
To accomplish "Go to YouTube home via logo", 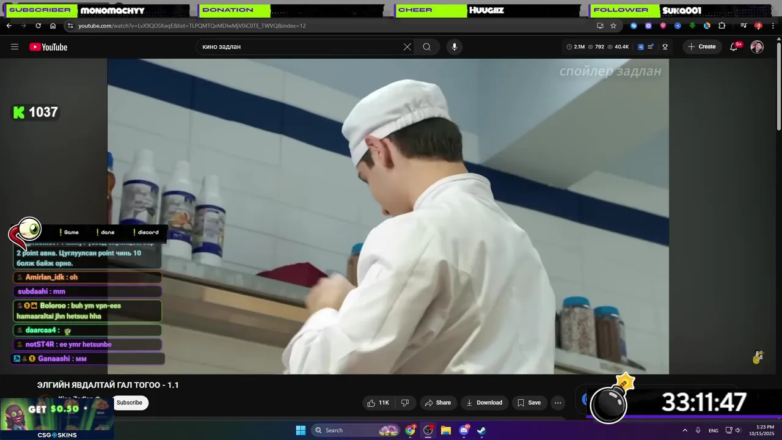I will pyautogui.click(x=48, y=47).
